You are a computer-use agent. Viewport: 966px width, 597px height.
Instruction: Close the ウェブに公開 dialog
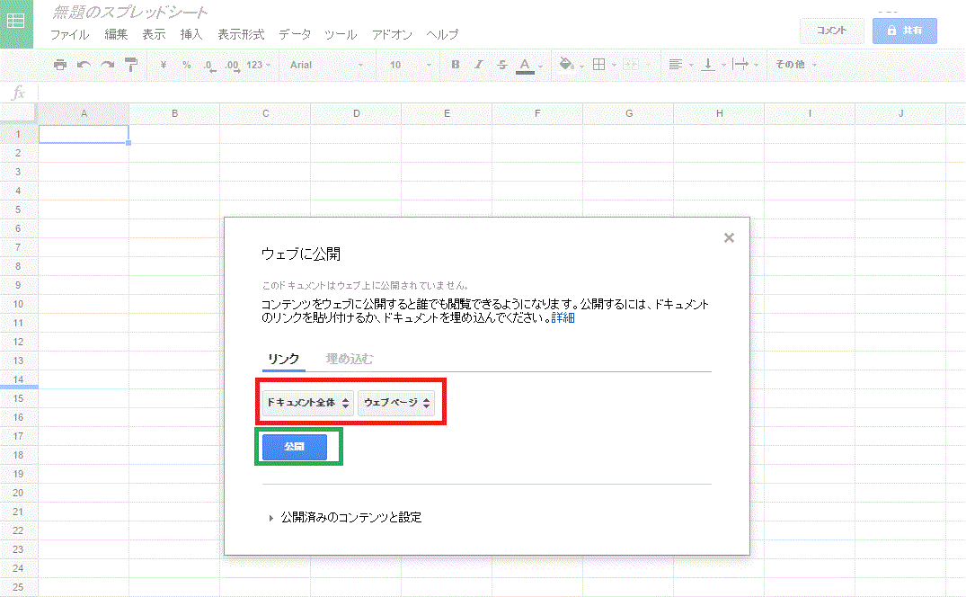point(729,238)
